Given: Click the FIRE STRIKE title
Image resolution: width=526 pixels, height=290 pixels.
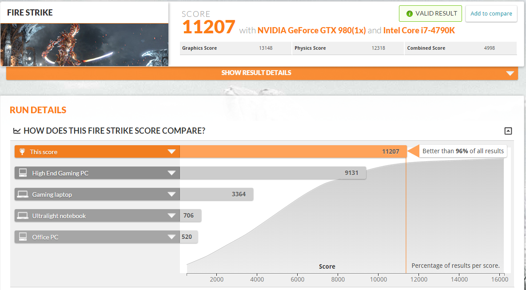Looking at the screenshot, I should (30, 13).
